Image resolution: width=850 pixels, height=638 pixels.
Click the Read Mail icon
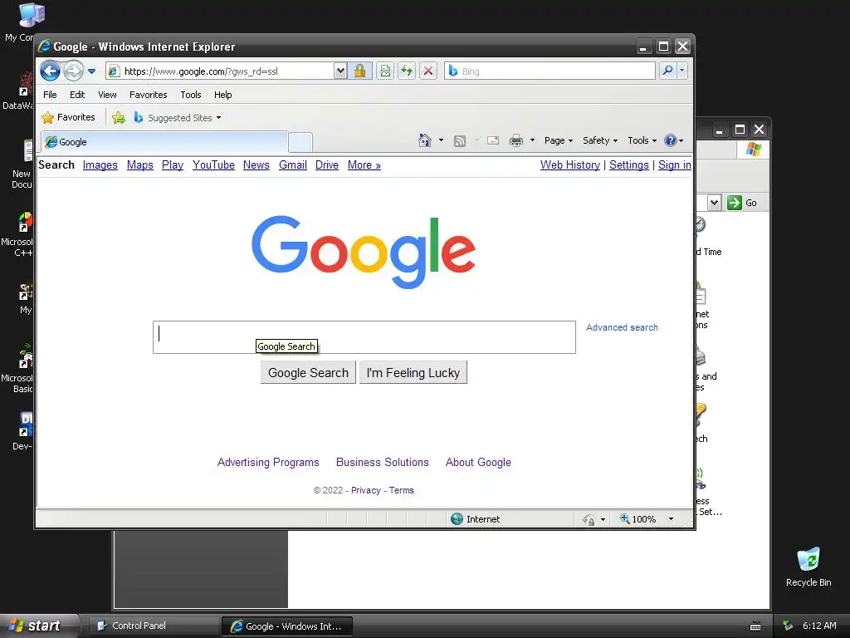tap(493, 140)
